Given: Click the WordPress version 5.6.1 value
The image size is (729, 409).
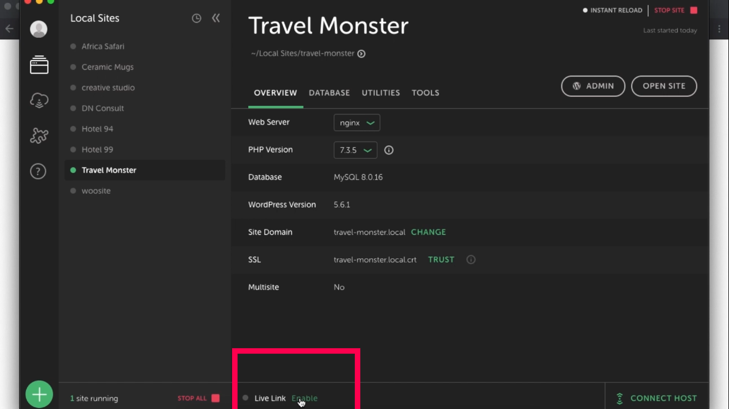Looking at the screenshot, I should tap(342, 205).
